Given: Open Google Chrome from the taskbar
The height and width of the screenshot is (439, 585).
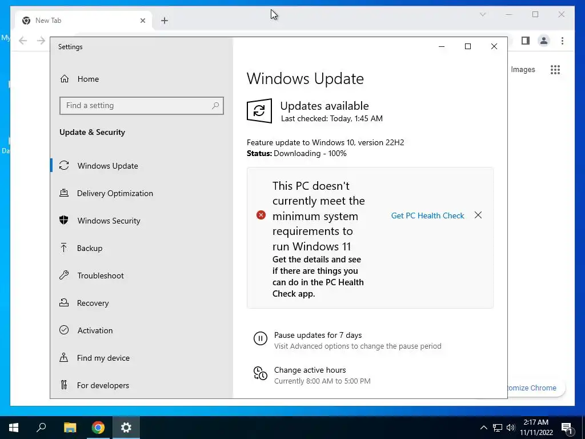Looking at the screenshot, I should pos(98,428).
